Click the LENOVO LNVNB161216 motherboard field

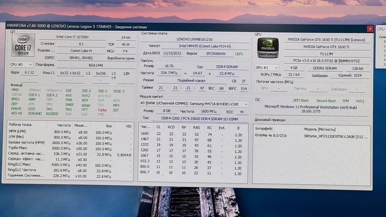tap(195, 39)
